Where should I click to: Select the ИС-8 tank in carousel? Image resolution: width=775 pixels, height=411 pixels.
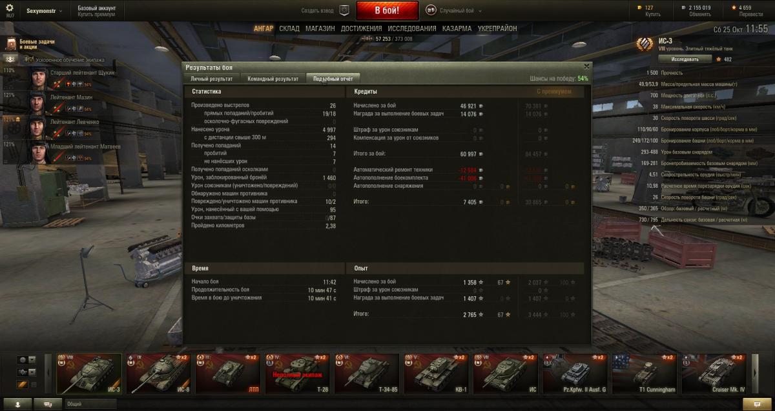(158, 374)
